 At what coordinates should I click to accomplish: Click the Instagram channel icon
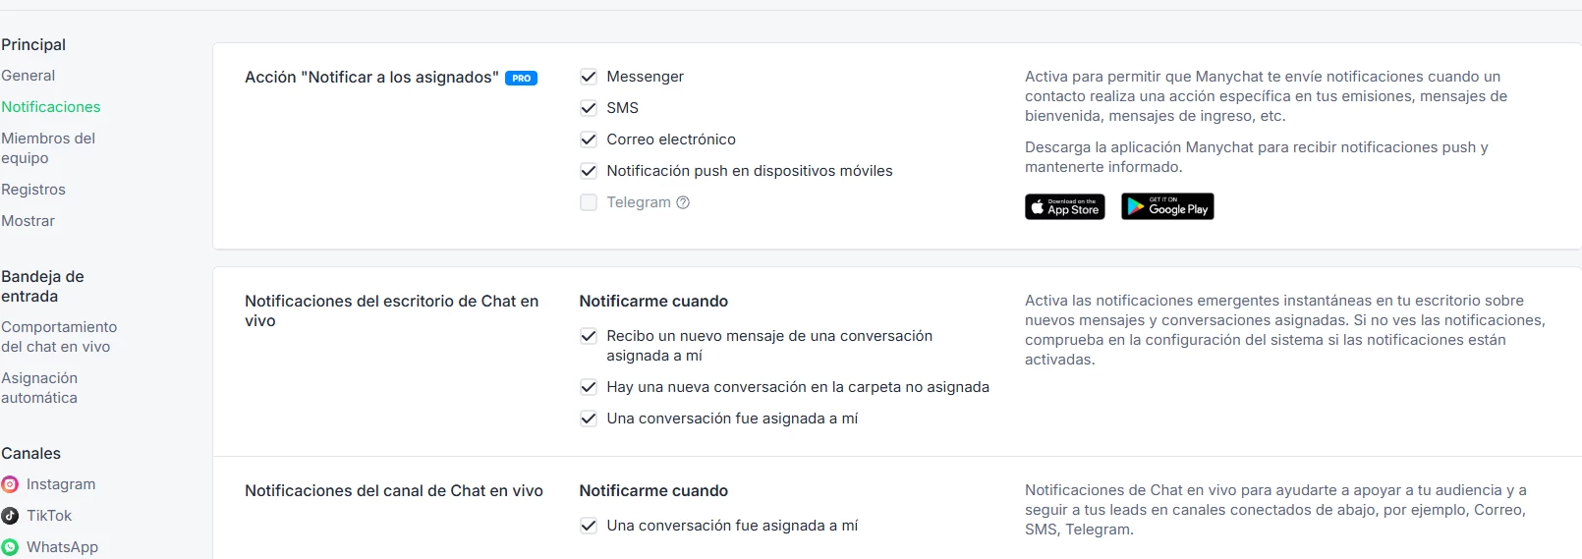(10, 484)
